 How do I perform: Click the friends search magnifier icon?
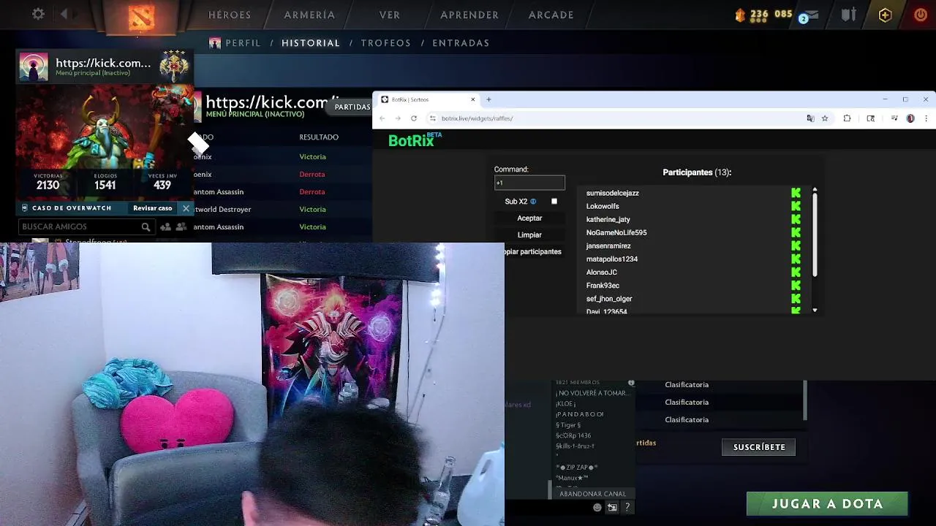click(x=146, y=227)
